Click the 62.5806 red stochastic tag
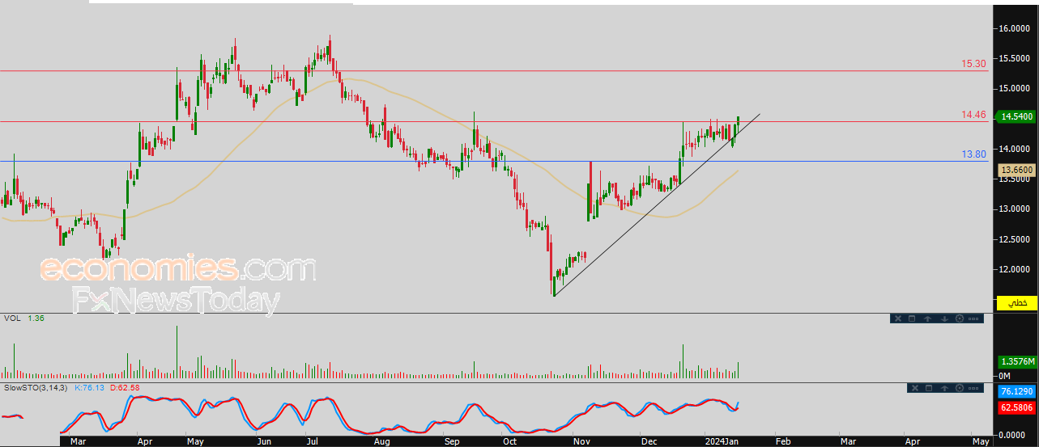This screenshot has height=447, width=1039. point(1016,407)
